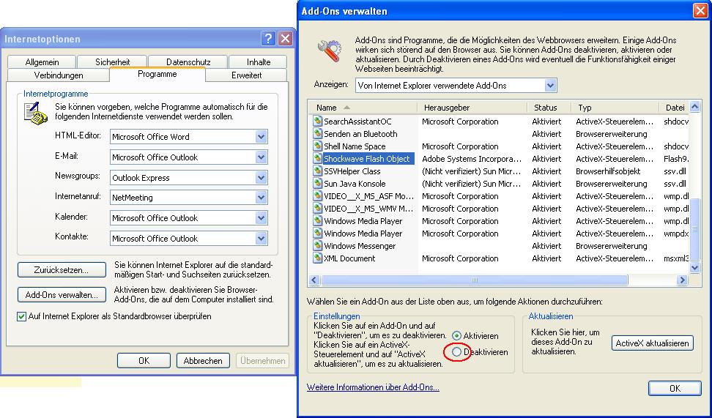
Task: Click the Internetprogramme notepad and phone icon
Action: click(35, 113)
